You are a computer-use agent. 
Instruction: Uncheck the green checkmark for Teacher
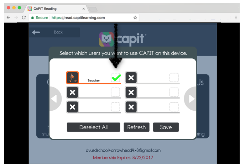pyautogui.click(x=116, y=78)
